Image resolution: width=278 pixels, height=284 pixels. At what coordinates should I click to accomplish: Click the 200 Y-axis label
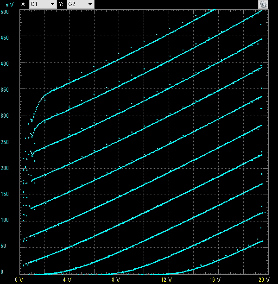pyautogui.click(x=5, y=168)
